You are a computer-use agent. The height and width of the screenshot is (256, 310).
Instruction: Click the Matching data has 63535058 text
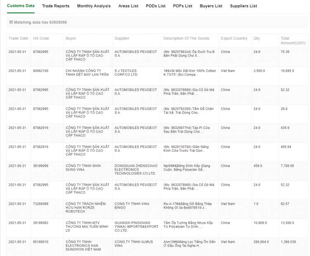tap(41, 22)
